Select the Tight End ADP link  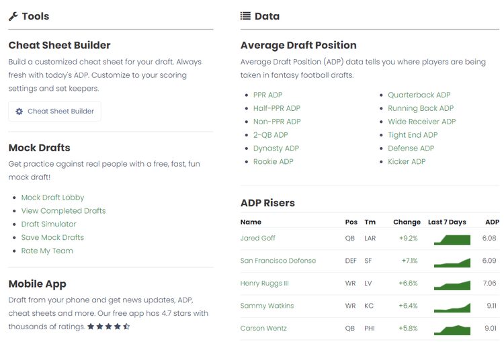point(413,135)
